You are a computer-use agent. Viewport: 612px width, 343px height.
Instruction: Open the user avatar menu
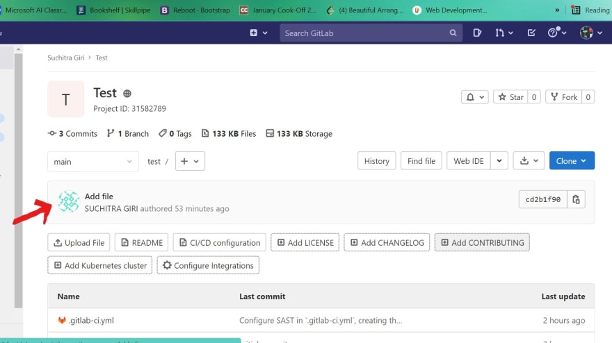[586, 33]
